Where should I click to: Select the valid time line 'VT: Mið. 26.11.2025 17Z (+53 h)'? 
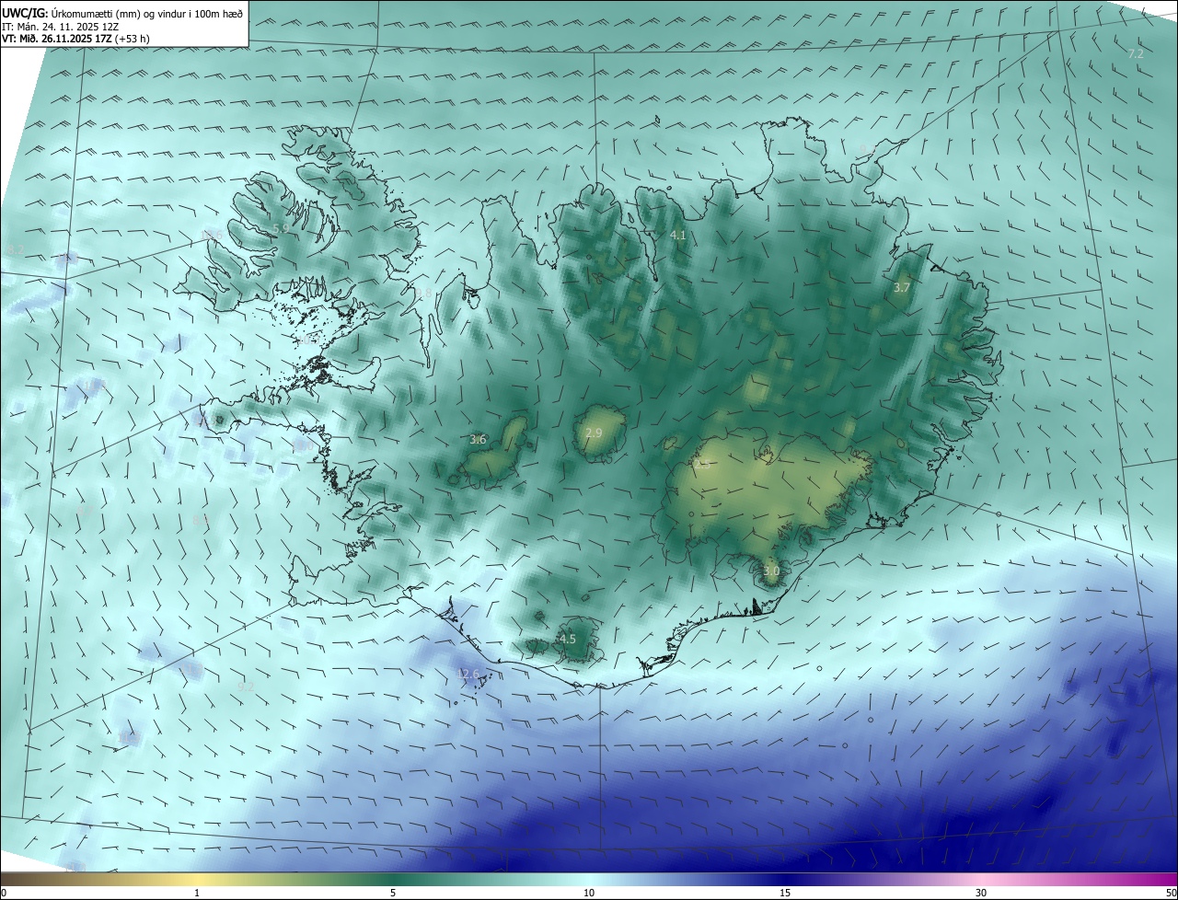click(75, 39)
